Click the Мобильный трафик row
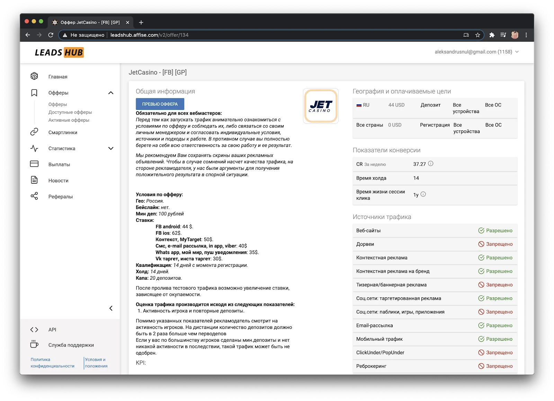 click(435, 339)
